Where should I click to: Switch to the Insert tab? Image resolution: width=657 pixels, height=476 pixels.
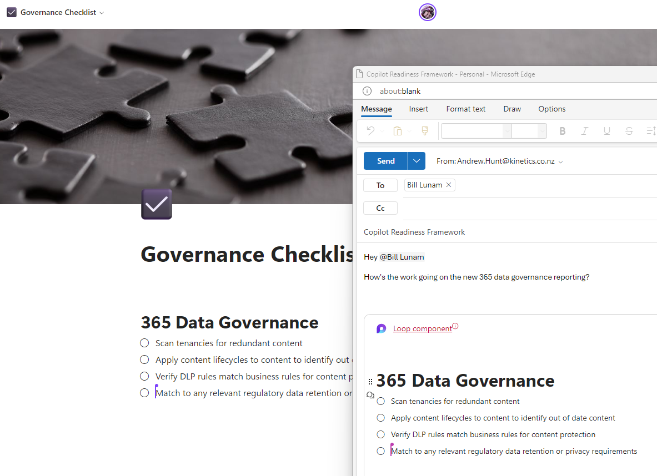click(x=419, y=109)
